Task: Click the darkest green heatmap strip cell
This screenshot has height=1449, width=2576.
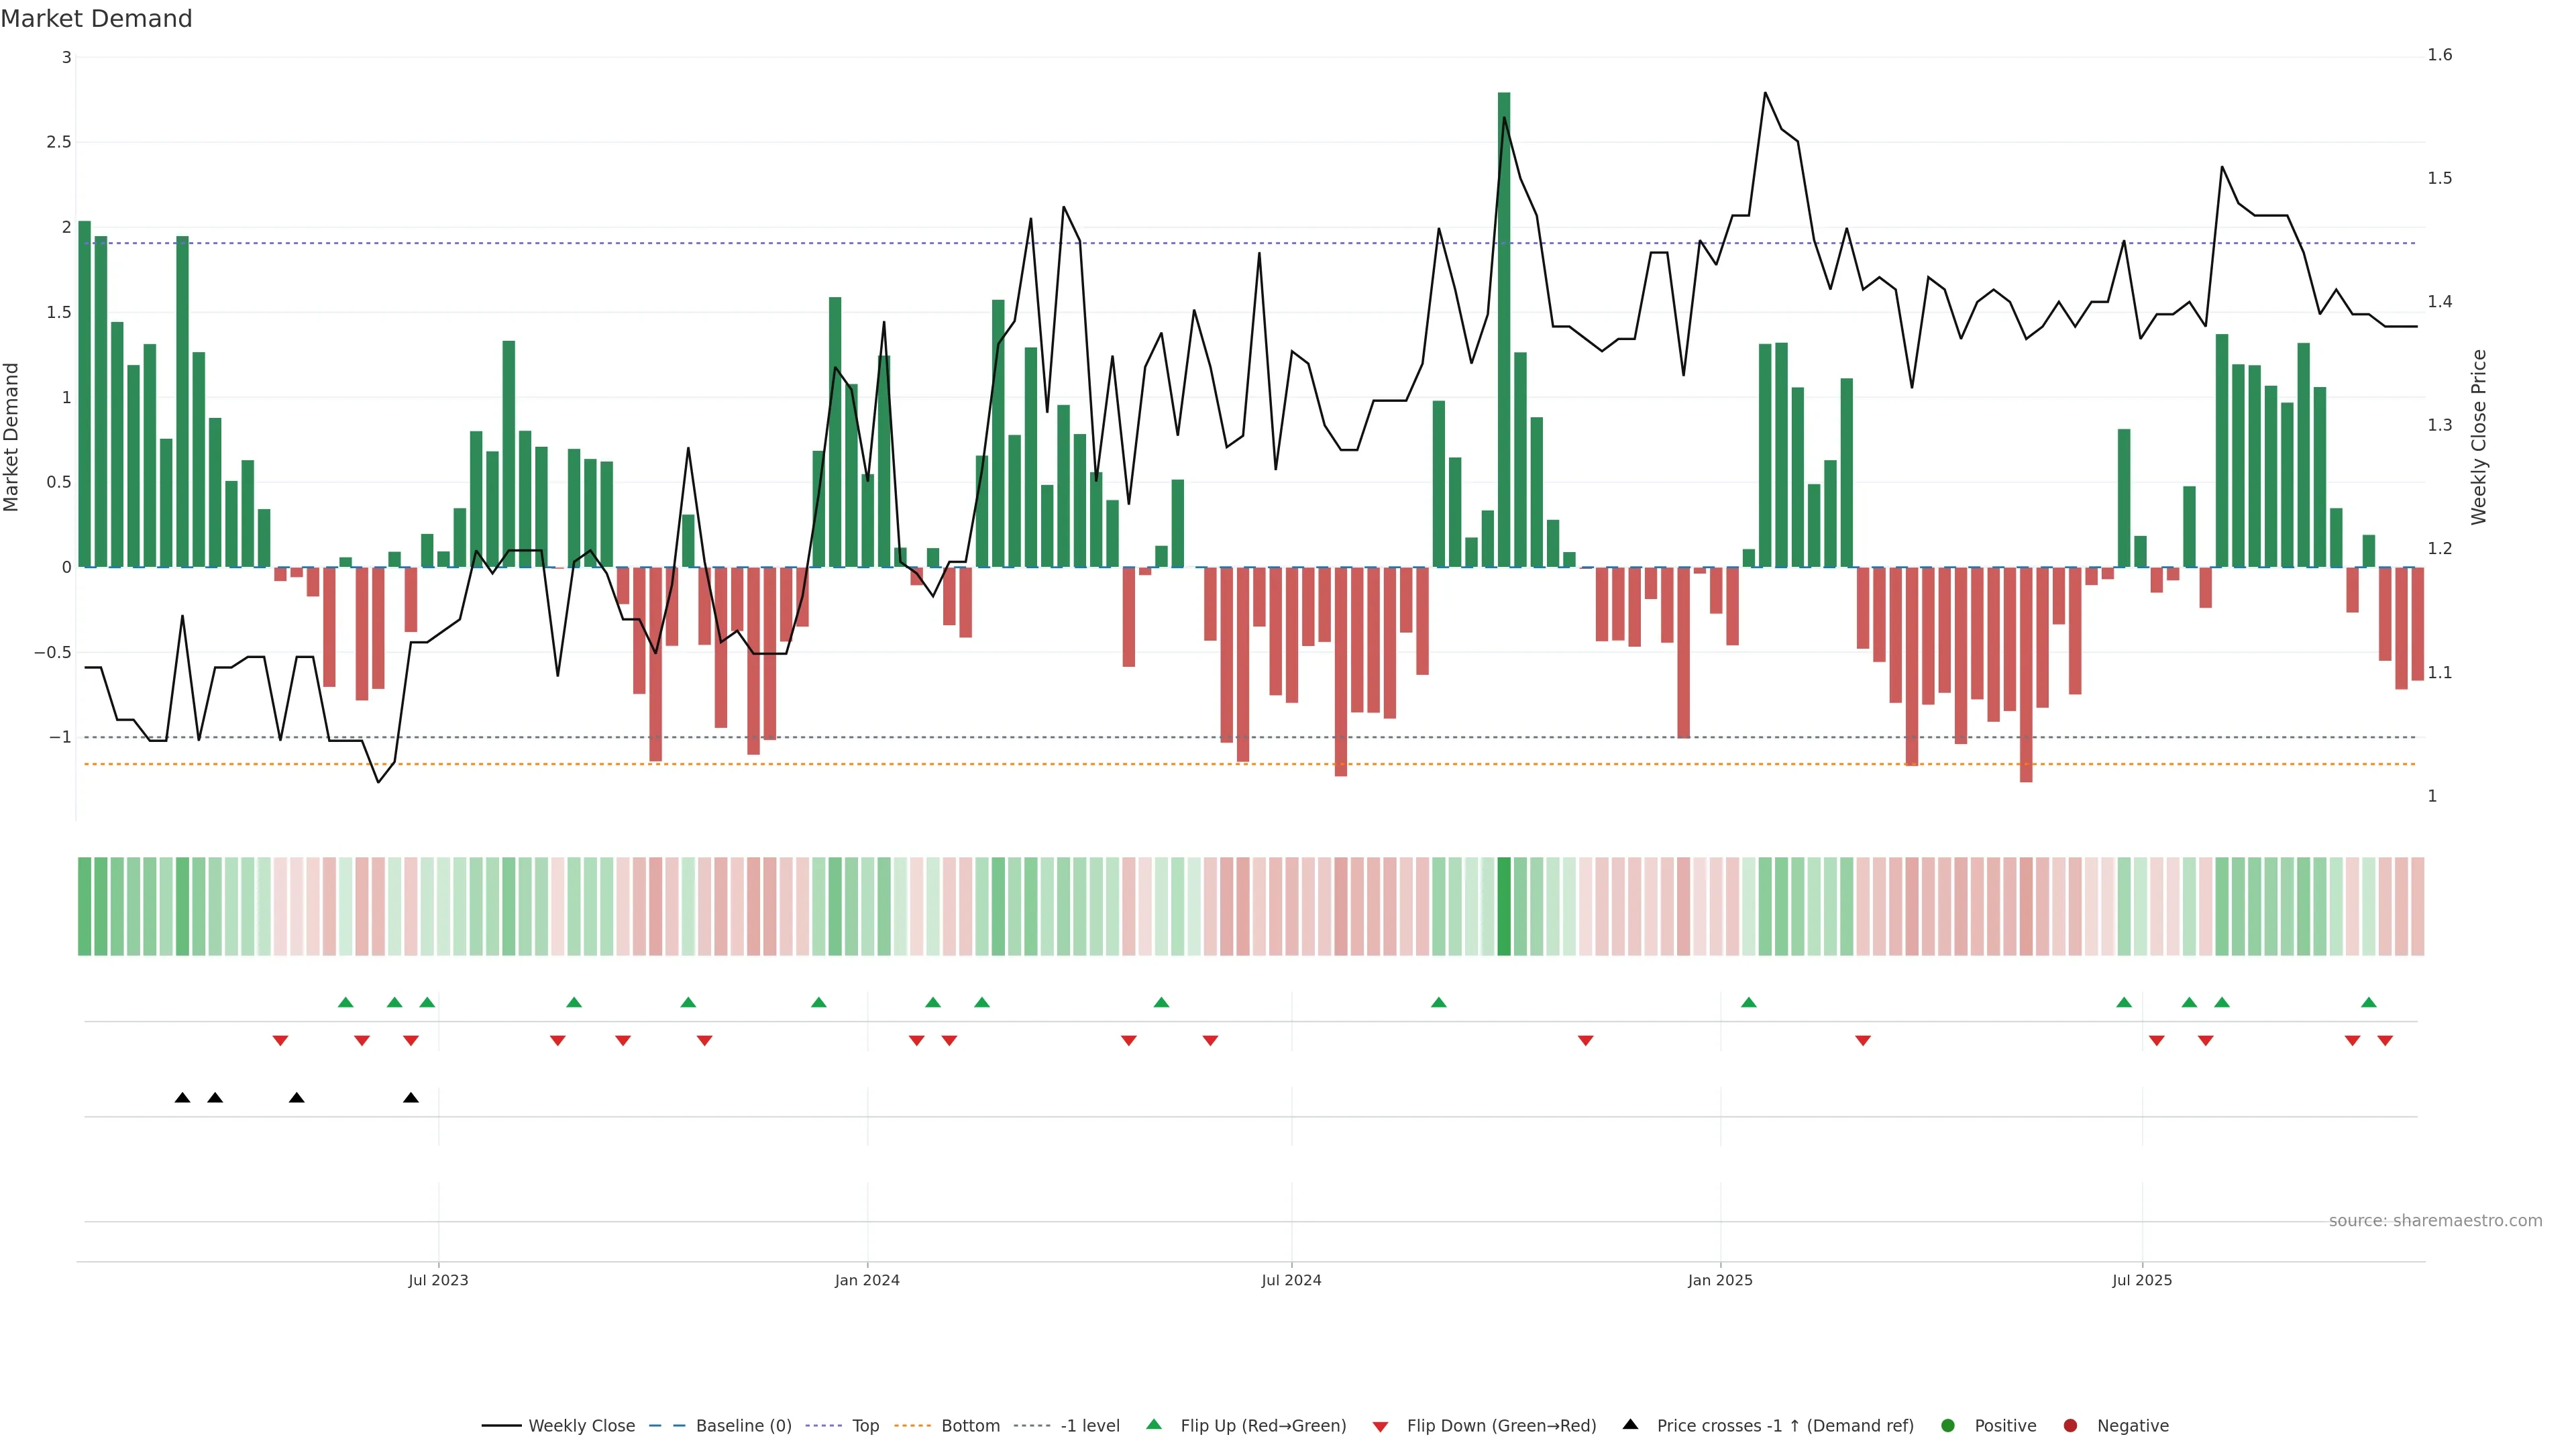Action: coord(1504,906)
